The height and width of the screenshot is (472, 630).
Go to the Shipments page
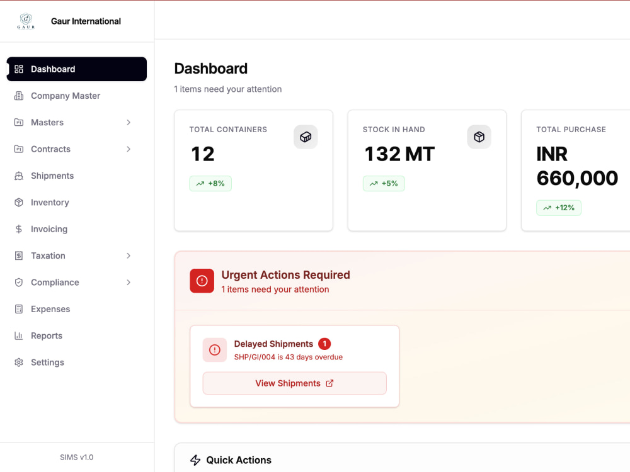pyautogui.click(x=77, y=176)
